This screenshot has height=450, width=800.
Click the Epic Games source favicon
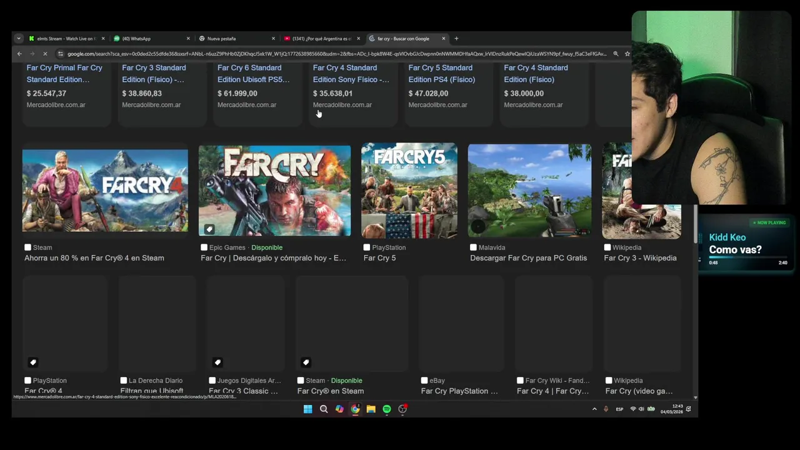[204, 247]
